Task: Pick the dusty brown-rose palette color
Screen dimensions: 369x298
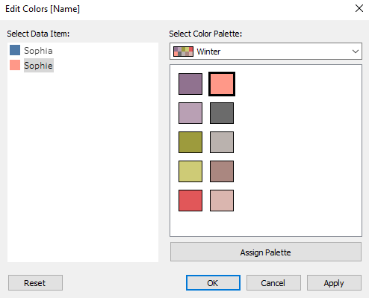Action: point(222,171)
